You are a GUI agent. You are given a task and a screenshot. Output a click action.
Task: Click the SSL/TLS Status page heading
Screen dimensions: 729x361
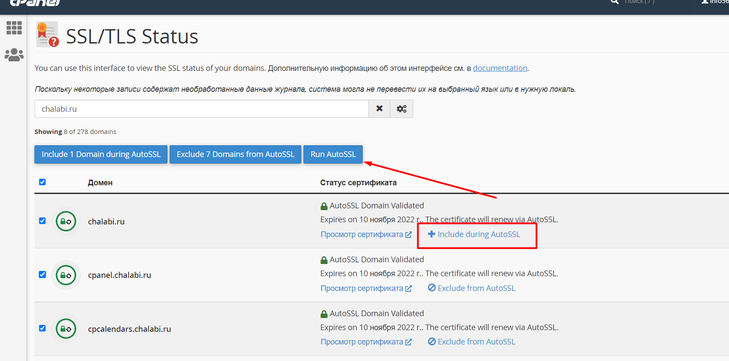pyautogui.click(x=132, y=37)
